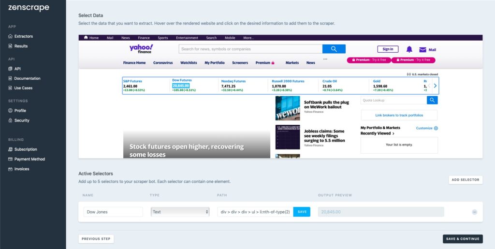Click the Customize gear icon
The width and height of the screenshot is (495, 249).
pyautogui.click(x=436, y=128)
